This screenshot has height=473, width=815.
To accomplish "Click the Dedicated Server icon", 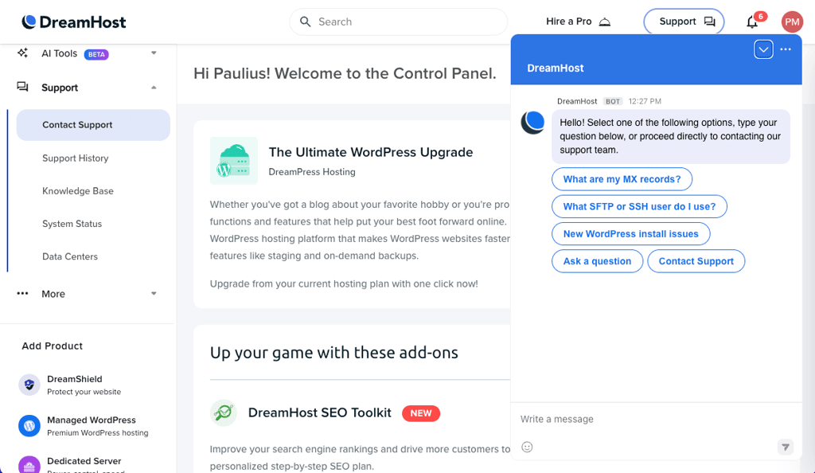I will [29, 465].
